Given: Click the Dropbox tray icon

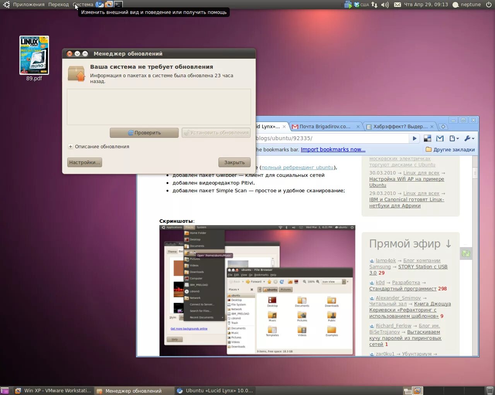Looking at the screenshot, I should [x=356, y=5].
